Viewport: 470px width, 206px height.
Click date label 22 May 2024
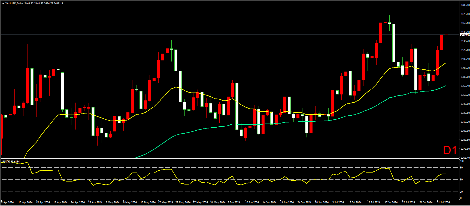(183, 202)
